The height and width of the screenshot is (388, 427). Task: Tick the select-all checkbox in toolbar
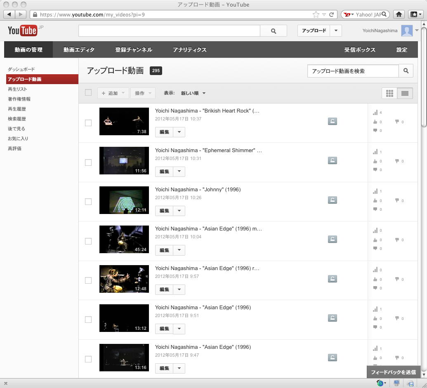click(88, 92)
